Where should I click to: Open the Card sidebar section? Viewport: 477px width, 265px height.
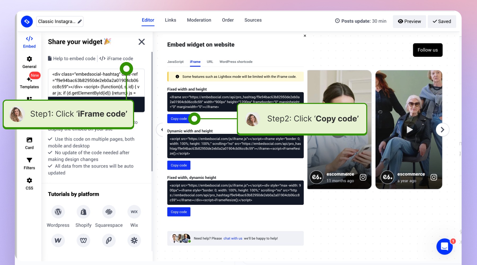click(29, 143)
